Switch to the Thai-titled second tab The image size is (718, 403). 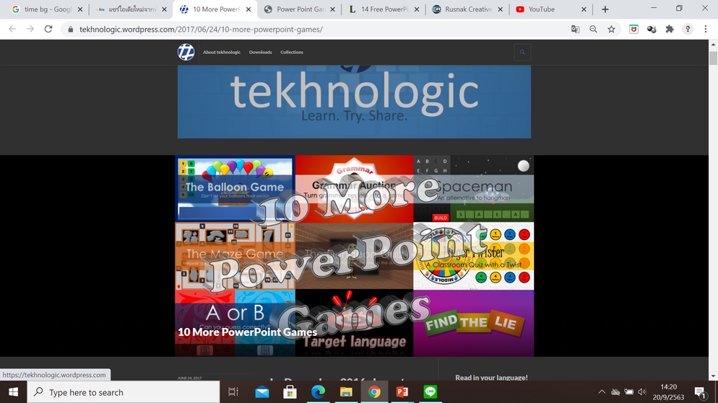click(x=131, y=9)
